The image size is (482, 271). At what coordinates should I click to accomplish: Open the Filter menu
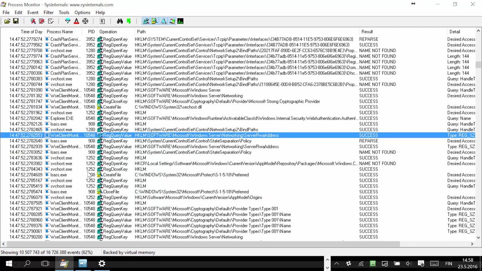click(x=48, y=12)
